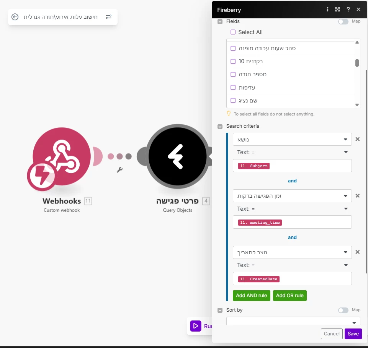The height and width of the screenshot is (348, 368).
Task: Open scenario settings sliders icon
Action: click(108, 17)
